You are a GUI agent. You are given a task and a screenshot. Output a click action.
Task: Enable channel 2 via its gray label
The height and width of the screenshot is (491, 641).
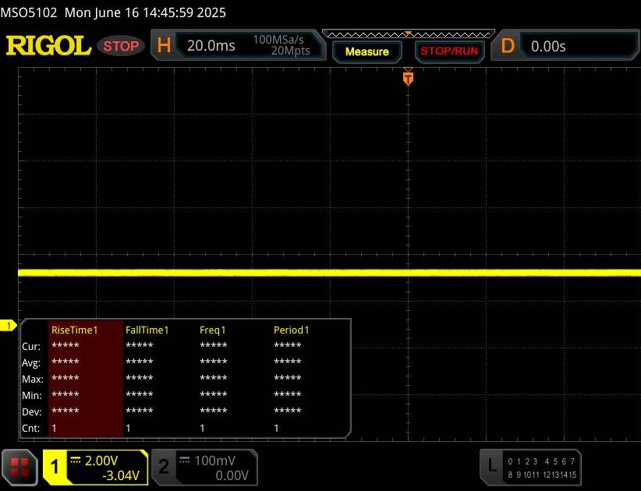(164, 467)
